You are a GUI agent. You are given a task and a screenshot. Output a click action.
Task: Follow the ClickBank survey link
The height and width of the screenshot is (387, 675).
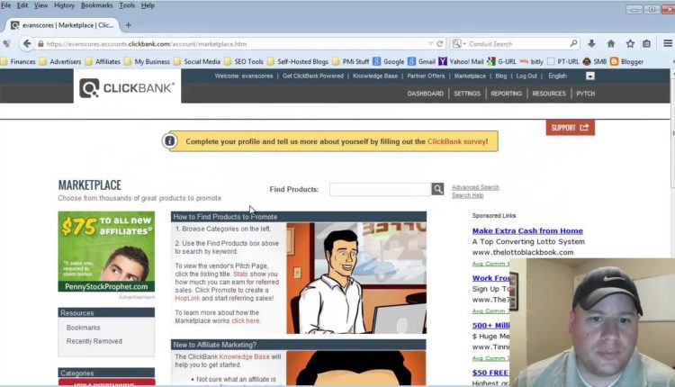tap(456, 141)
